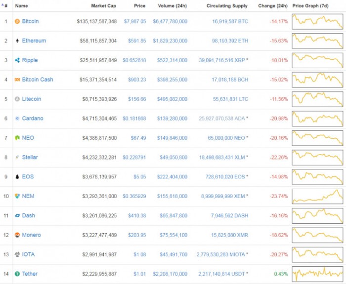Sort by the Price column header
This screenshot has width=346, height=284.
(x=140, y=6)
